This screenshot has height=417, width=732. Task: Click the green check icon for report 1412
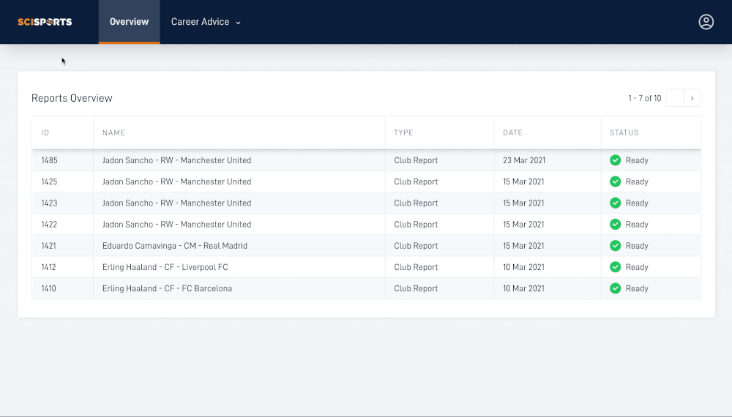[616, 267]
